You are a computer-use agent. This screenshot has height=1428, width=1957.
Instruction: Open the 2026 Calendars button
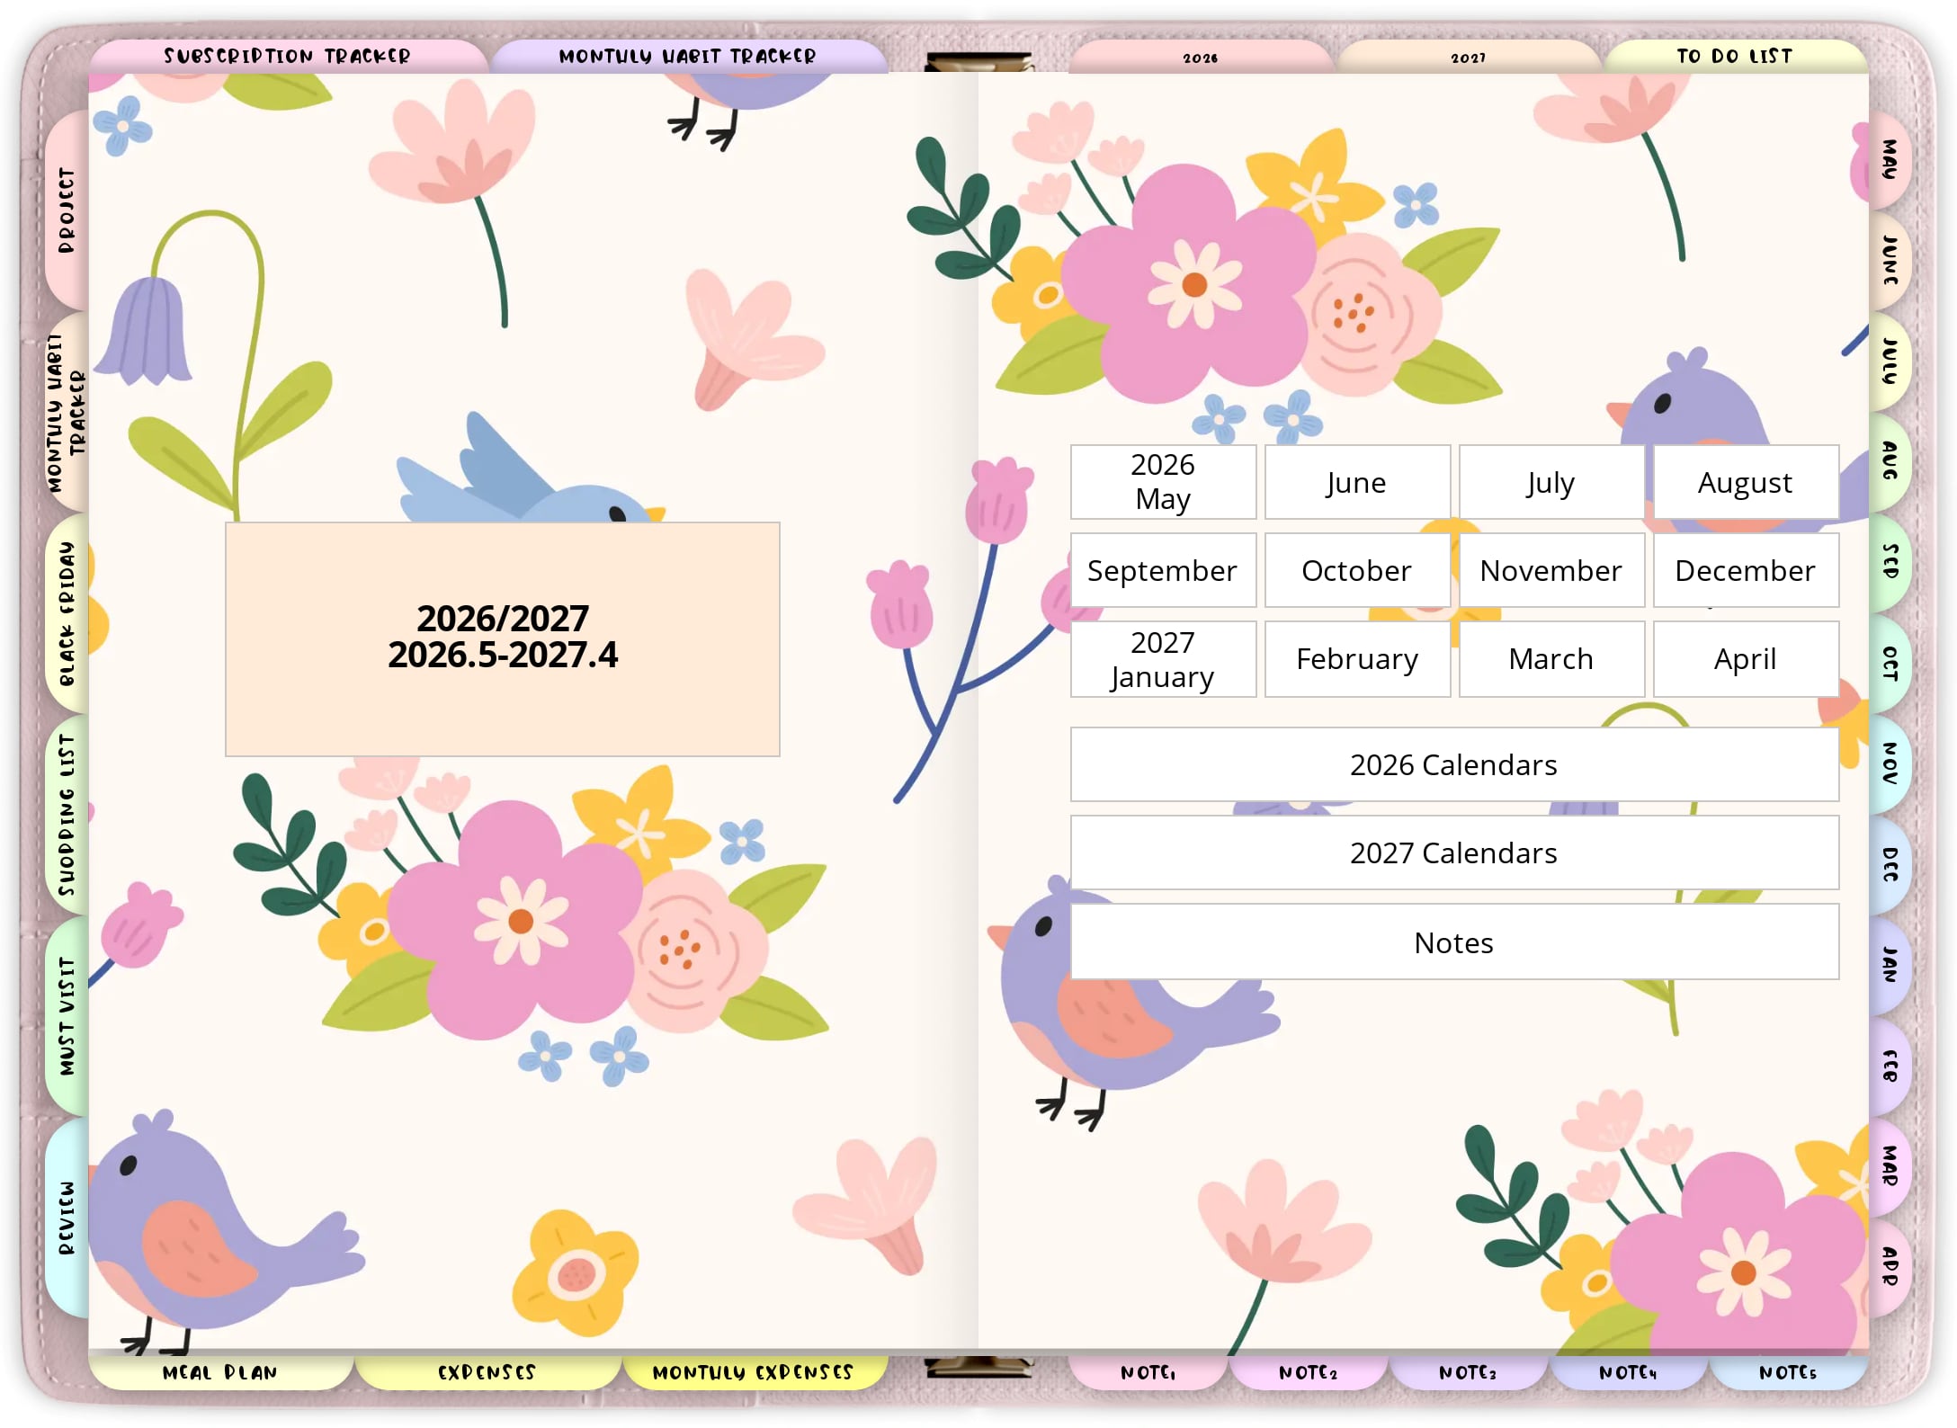[1453, 764]
